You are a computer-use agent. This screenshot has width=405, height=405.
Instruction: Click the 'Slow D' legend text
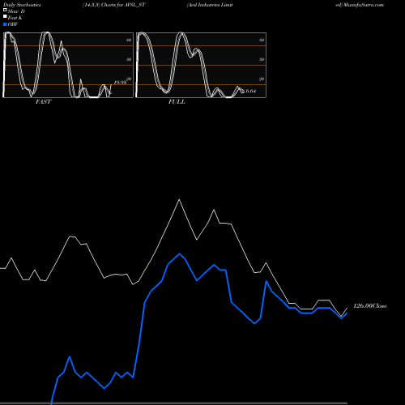16,11
